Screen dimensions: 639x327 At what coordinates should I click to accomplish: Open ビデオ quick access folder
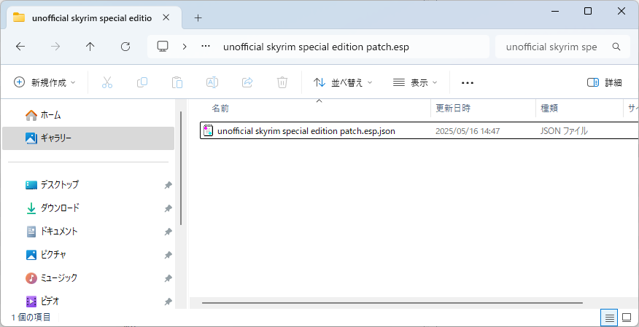[43, 302]
